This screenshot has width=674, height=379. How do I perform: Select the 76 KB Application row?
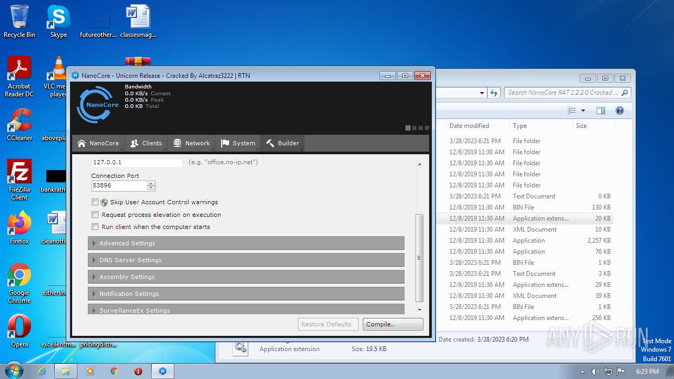tap(524, 252)
